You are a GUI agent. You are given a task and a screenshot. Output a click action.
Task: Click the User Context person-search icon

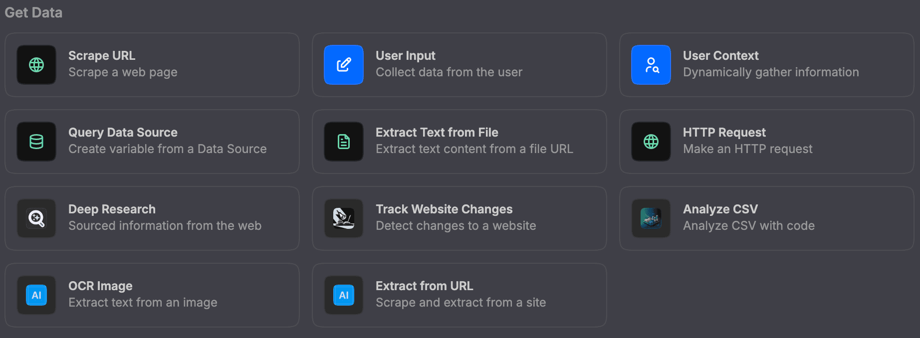point(651,65)
